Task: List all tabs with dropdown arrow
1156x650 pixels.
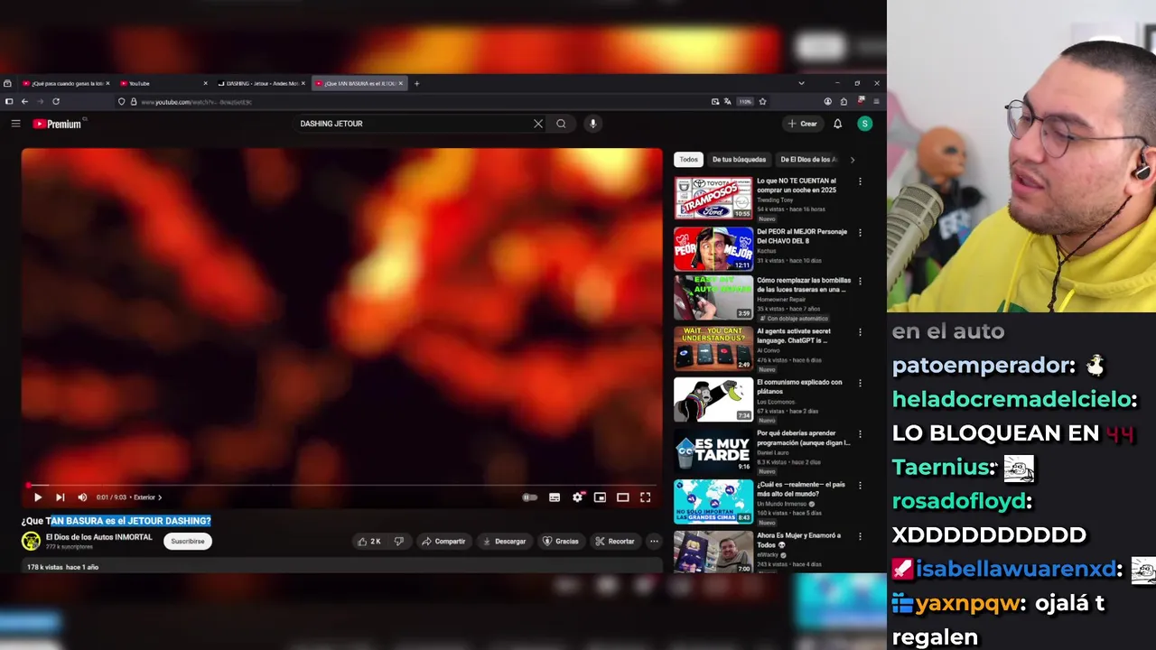Action: coord(801,83)
